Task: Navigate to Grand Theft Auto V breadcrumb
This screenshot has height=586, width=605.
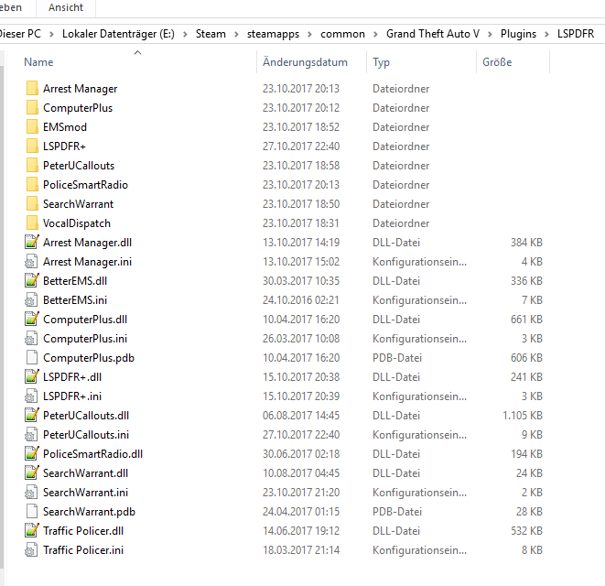Action: click(x=433, y=34)
